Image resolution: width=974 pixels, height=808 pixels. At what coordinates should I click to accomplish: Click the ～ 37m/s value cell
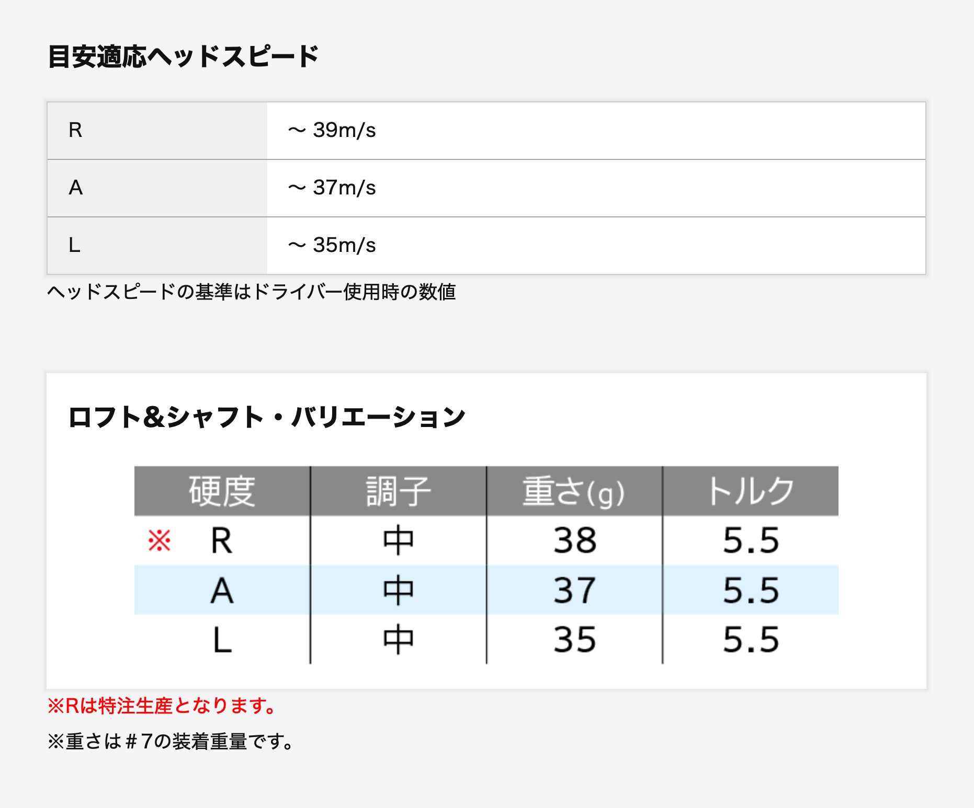coord(332,188)
